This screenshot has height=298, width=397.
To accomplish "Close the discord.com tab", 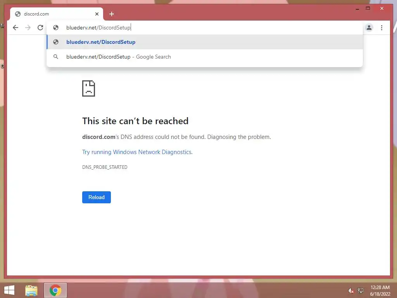I will click(x=97, y=14).
